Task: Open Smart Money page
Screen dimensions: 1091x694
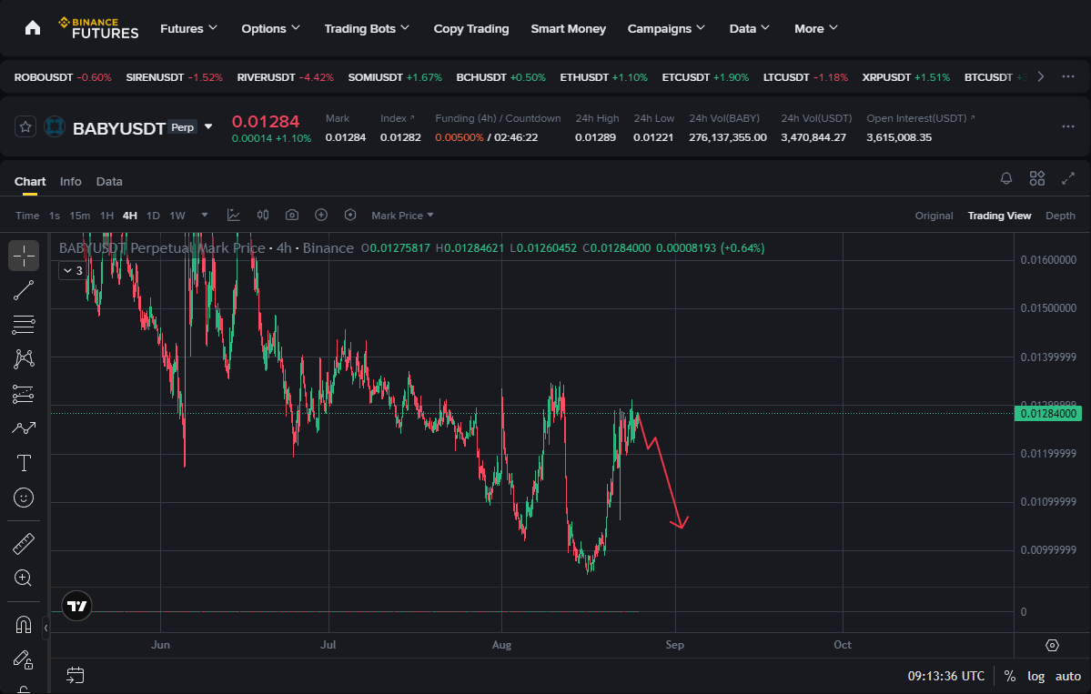Action: point(569,28)
